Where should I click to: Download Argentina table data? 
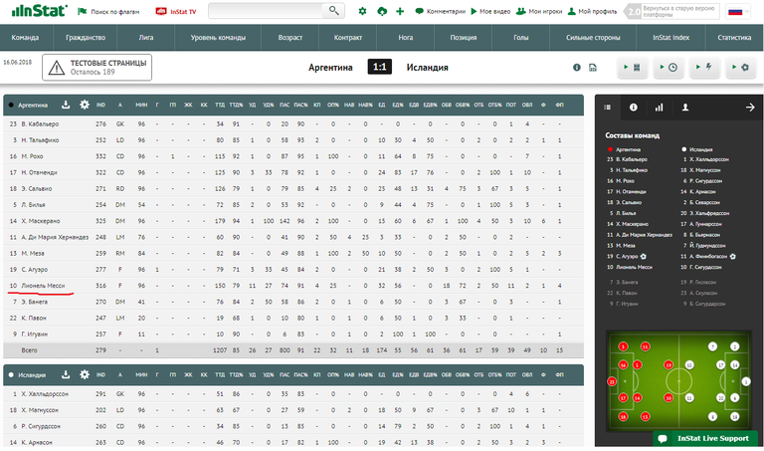(x=66, y=105)
